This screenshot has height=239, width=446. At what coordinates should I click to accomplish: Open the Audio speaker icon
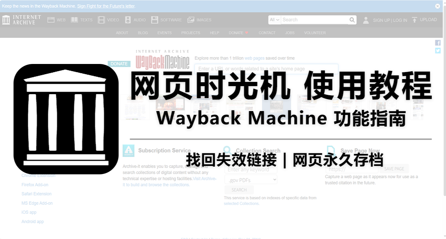[128, 20]
